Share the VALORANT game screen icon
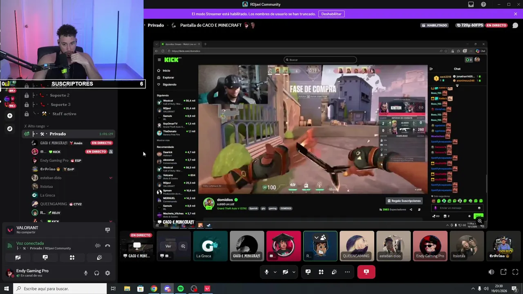Screen dimensions: 523x294 point(107,230)
